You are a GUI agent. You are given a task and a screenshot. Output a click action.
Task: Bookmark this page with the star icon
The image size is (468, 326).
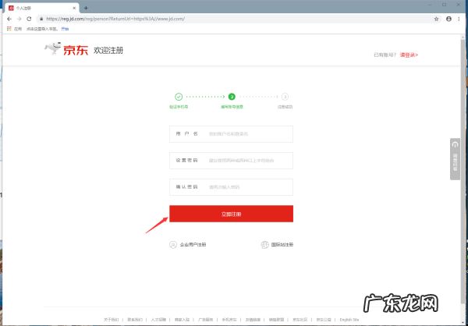(435, 17)
